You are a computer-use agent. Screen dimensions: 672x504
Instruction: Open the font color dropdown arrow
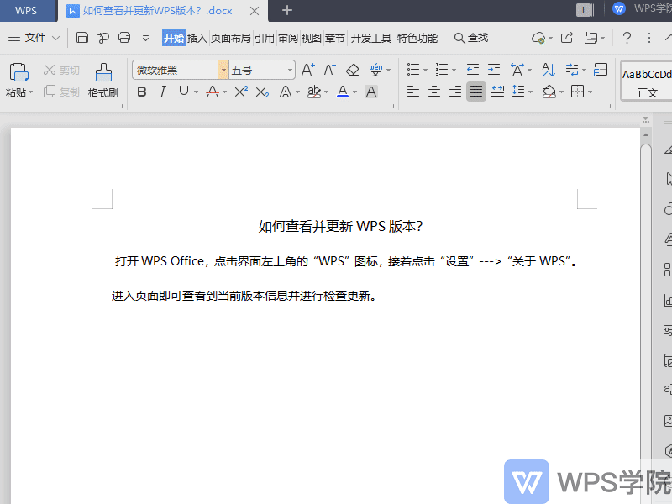(354, 92)
